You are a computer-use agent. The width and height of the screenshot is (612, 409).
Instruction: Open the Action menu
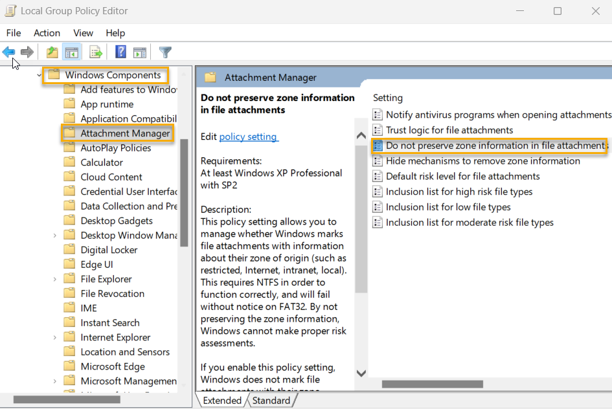tap(47, 32)
